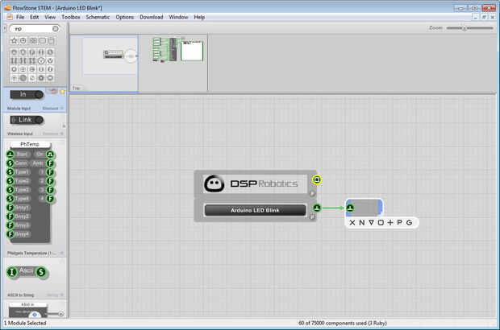
Task: Click the Arduino LED Blink button
Action: point(255,210)
